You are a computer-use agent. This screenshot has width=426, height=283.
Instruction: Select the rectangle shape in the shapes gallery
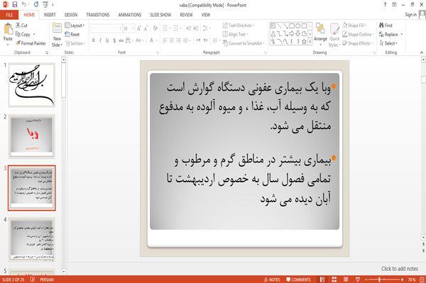pyautogui.click(x=292, y=26)
